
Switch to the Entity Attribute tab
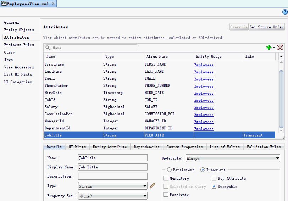pos(110,147)
